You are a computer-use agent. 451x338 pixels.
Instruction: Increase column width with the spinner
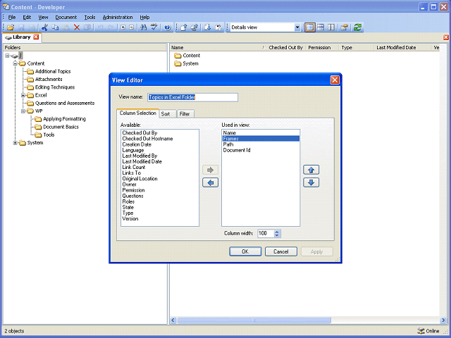(x=277, y=232)
